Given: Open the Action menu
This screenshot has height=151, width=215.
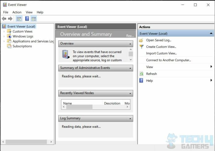Looking at the screenshot, I should [17, 12].
